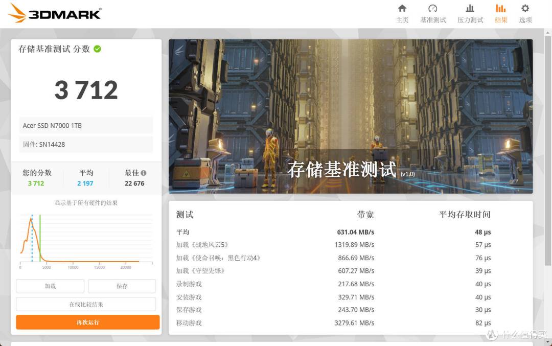Click the 固件: SN14428 firmware row

[x=86, y=144]
